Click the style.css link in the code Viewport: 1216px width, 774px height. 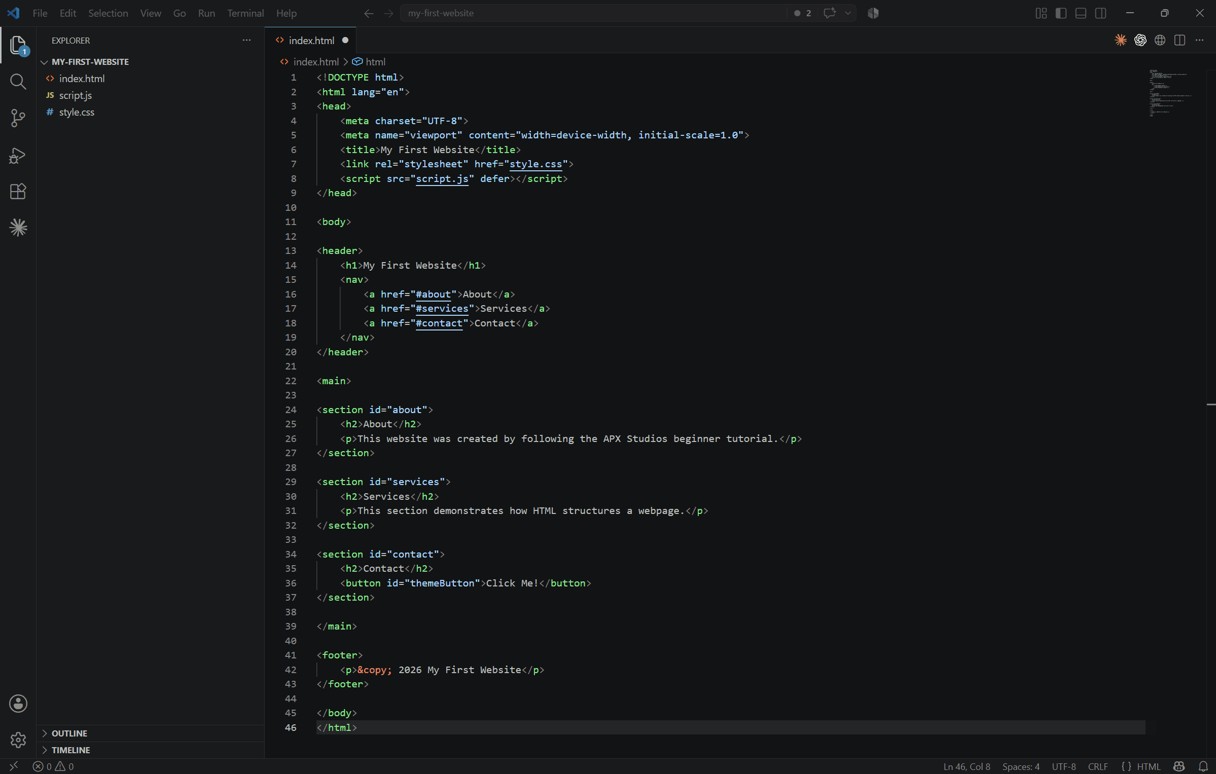(x=535, y=164)
